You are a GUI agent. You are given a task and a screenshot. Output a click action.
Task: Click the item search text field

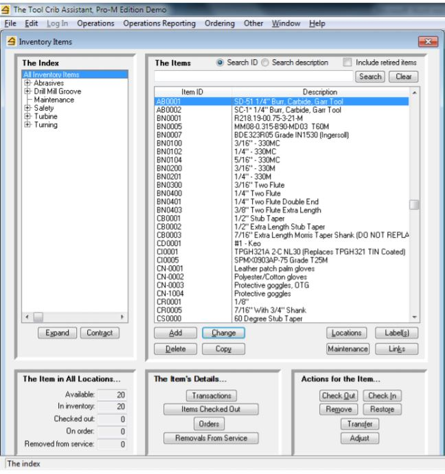(253, 76)
